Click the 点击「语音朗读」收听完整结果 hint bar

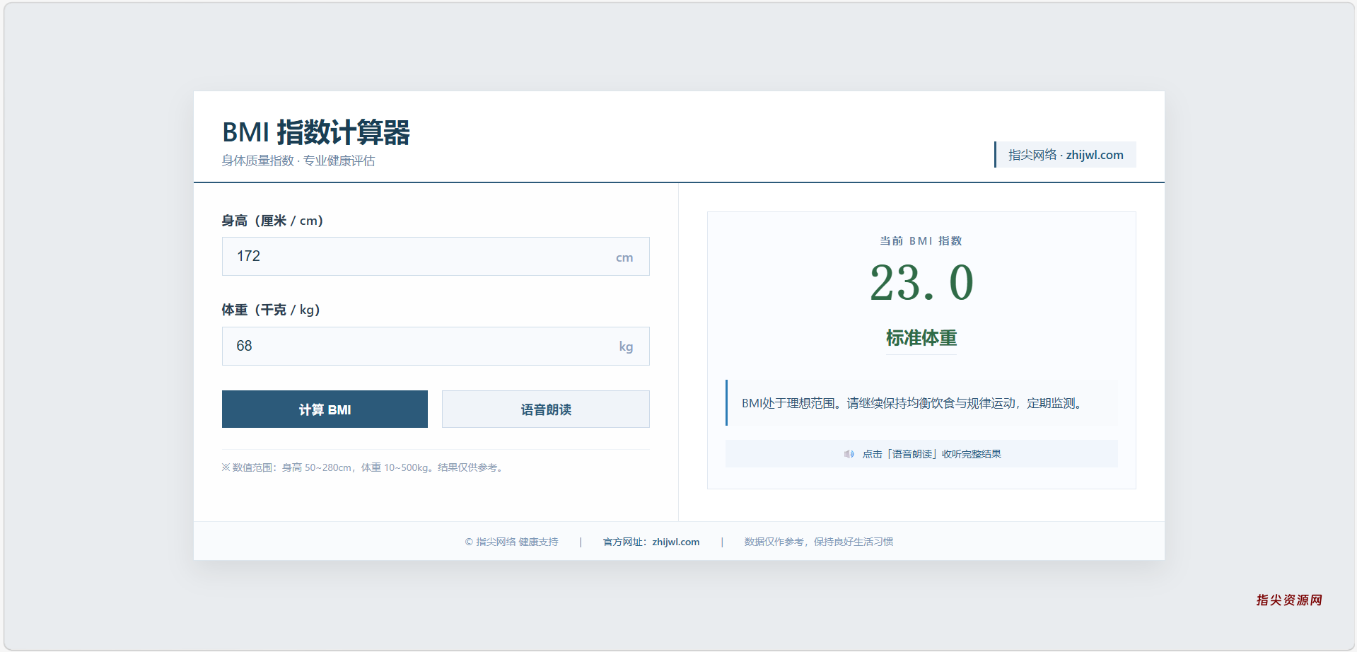[x=921, y=454]
